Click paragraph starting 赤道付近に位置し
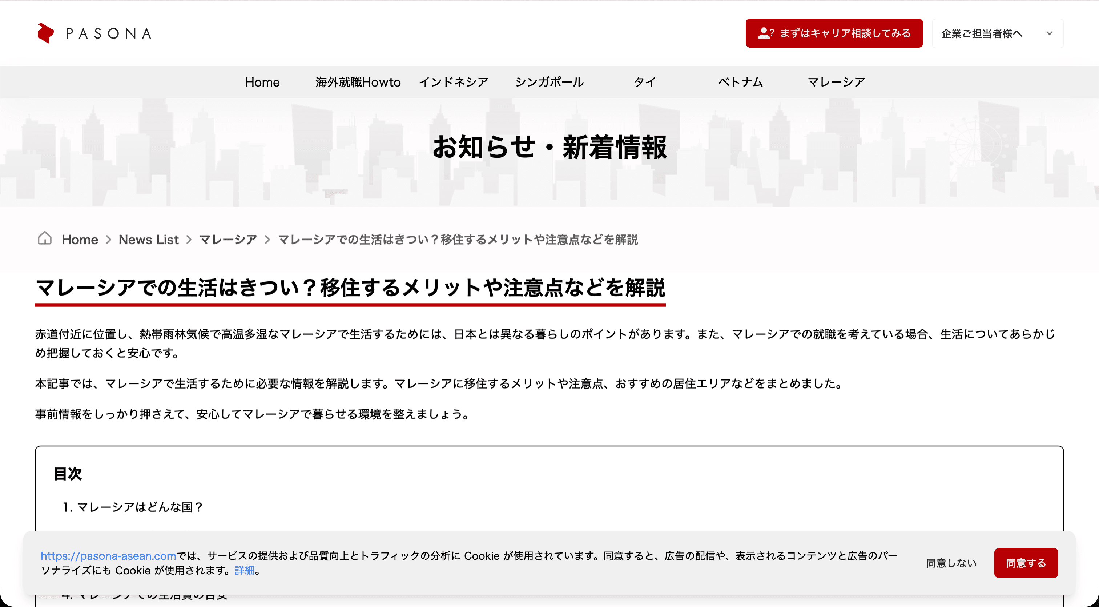This screenshot has width=1099, height=607. click(545, 343)
